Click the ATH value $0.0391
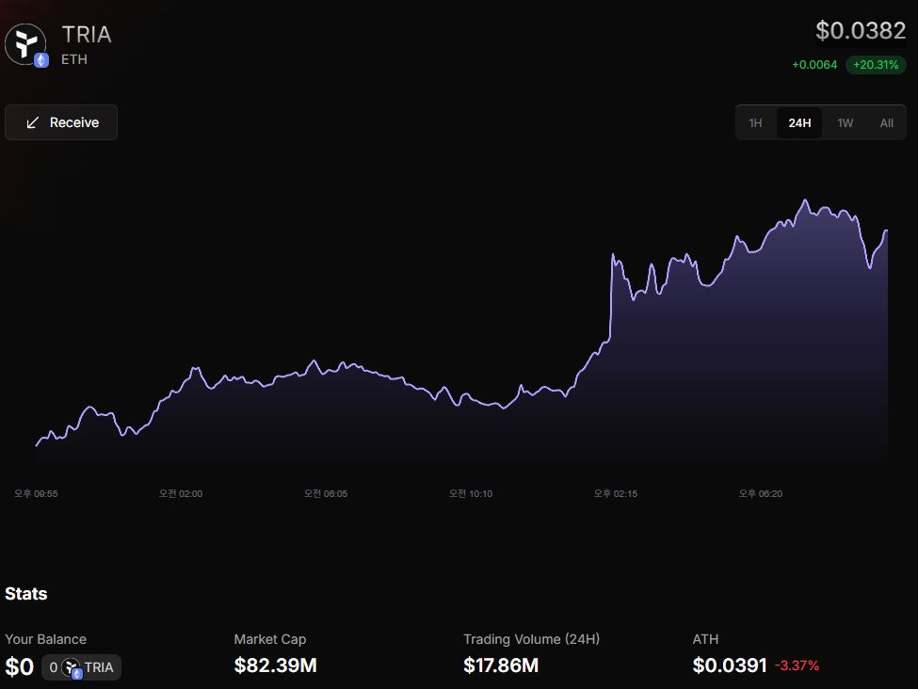Screen dimensions: 918x689 pos(730,665)
